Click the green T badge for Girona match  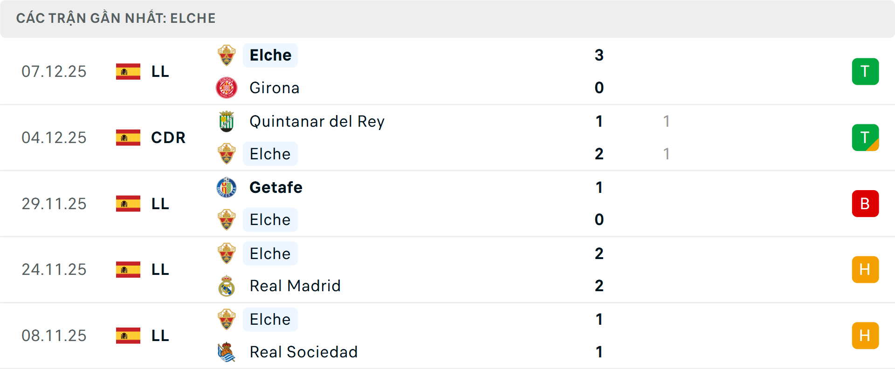point(865,71)
